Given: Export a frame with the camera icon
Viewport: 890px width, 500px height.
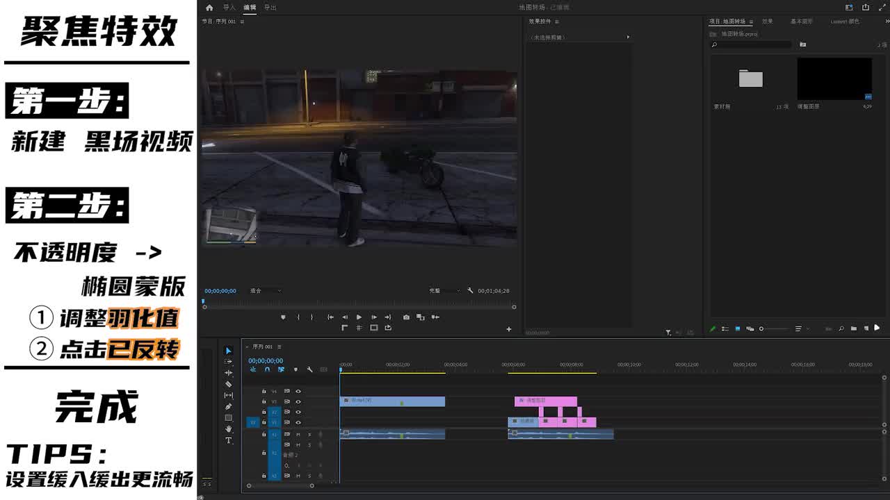Looking at the screenshot, I should (407, 317).
